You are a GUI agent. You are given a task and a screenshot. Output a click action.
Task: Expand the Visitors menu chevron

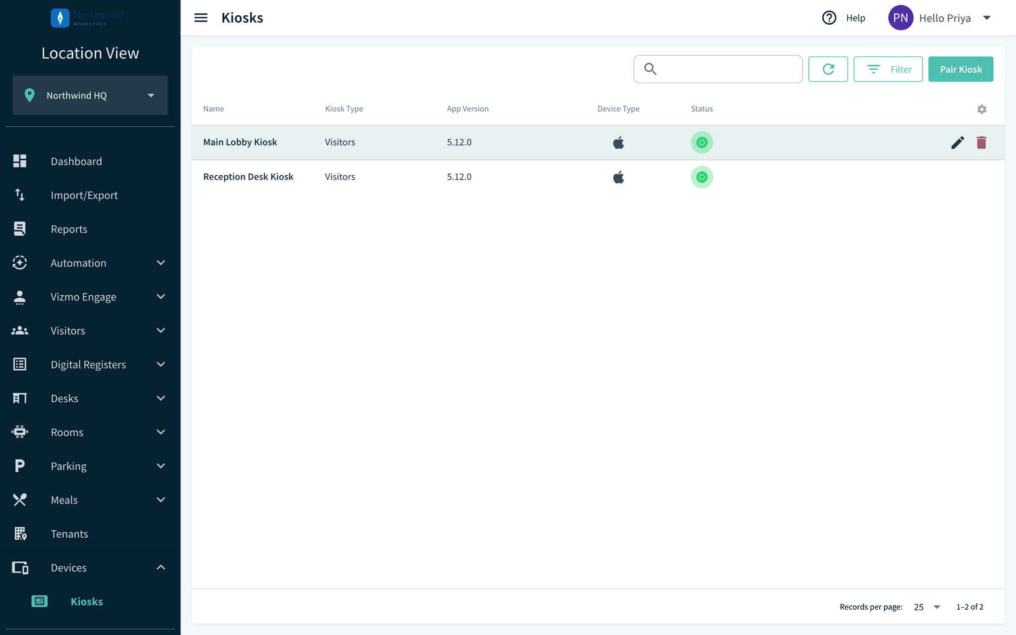[161, 330]
